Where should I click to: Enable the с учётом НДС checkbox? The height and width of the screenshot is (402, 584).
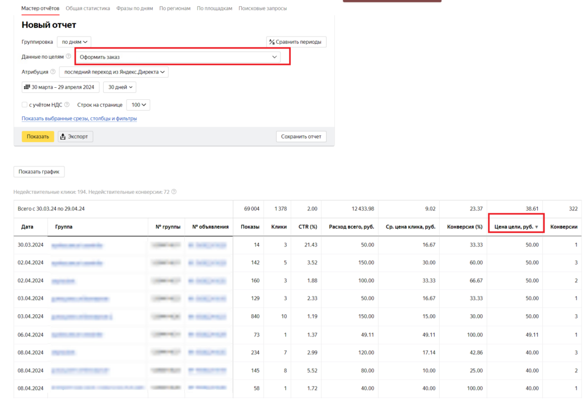click(x=25, y=105)
